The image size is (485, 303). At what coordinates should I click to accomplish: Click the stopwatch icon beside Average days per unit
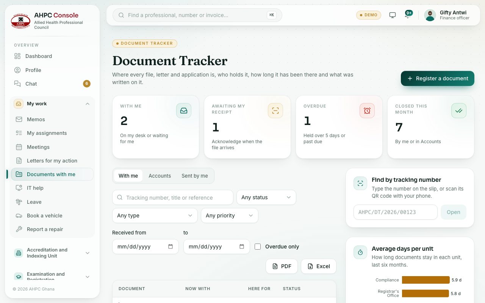click(x=360, y=252)
